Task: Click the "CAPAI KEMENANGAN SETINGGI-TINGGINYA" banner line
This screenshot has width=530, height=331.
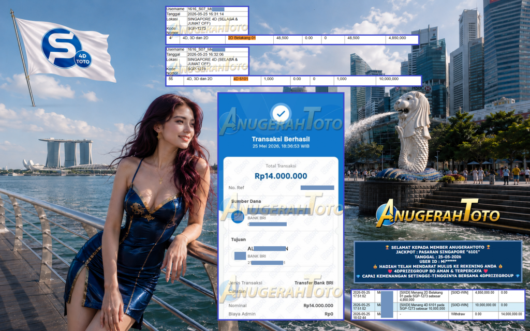Action: click(438, 276)
